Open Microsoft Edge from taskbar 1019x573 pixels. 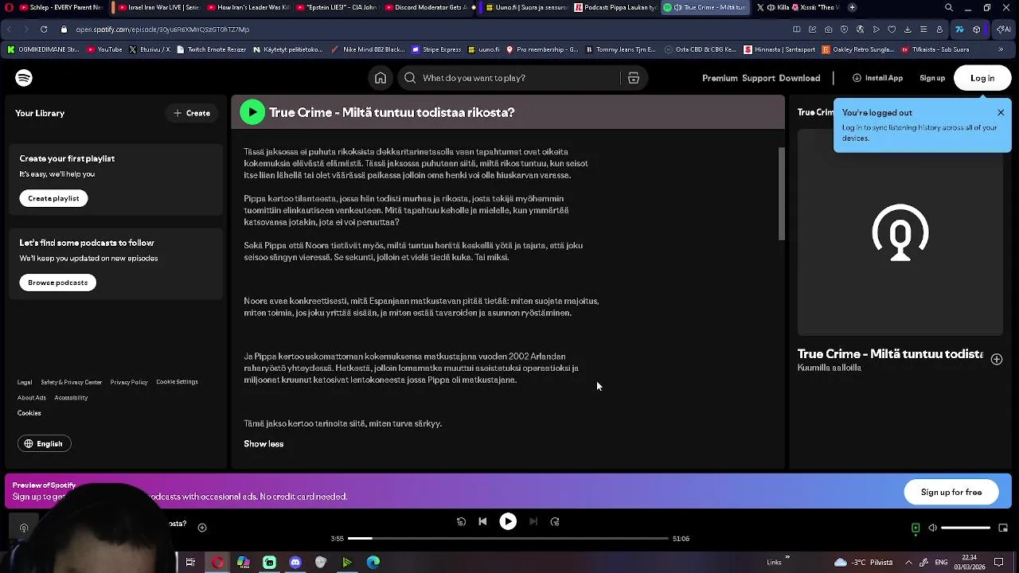tap(373, 562)
